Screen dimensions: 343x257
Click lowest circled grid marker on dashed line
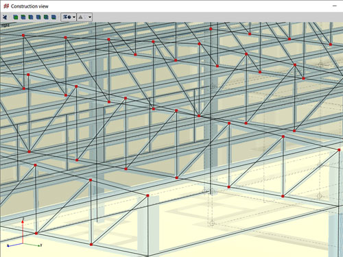point(212,223)
